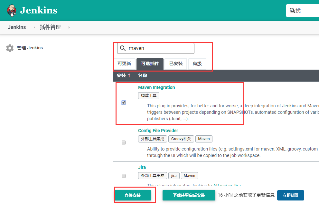Screen dimensions: 319x205
Task: Click the '16 小时 之前获取了更新信息' text
Action: click(246, 195)
